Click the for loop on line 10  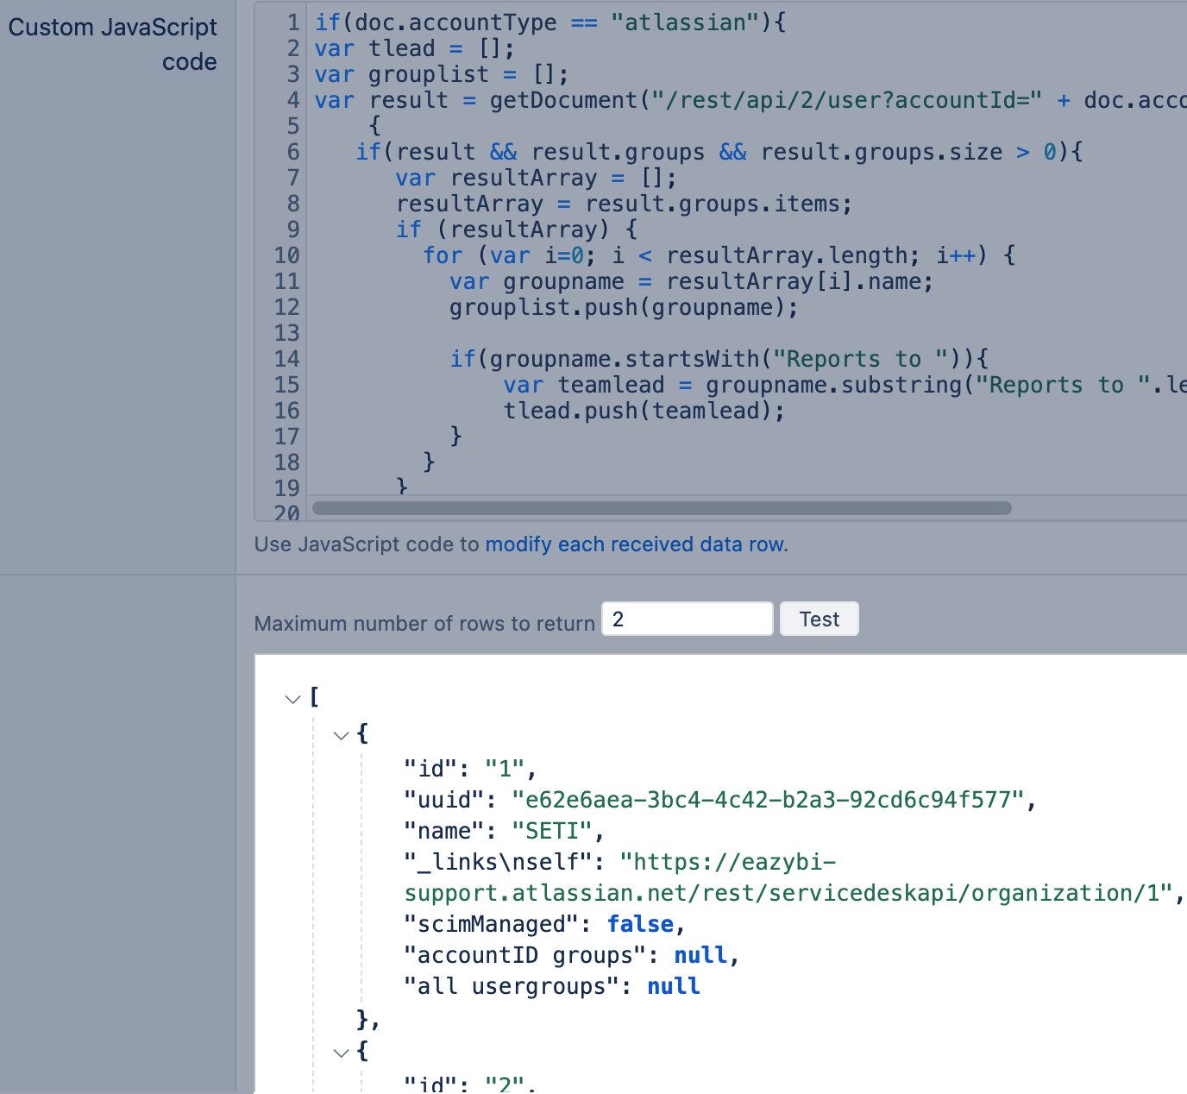point(718,255)
